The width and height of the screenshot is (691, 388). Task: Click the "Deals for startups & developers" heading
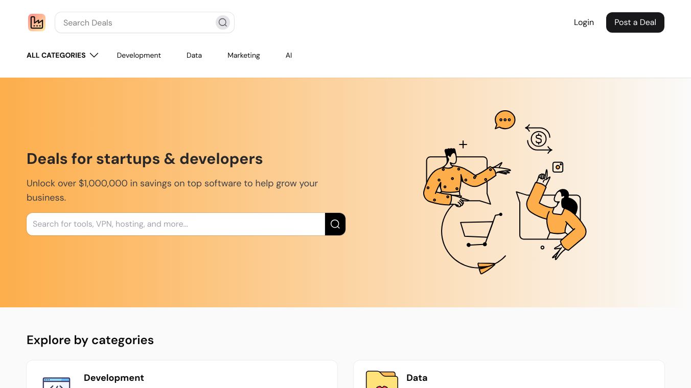145,159
